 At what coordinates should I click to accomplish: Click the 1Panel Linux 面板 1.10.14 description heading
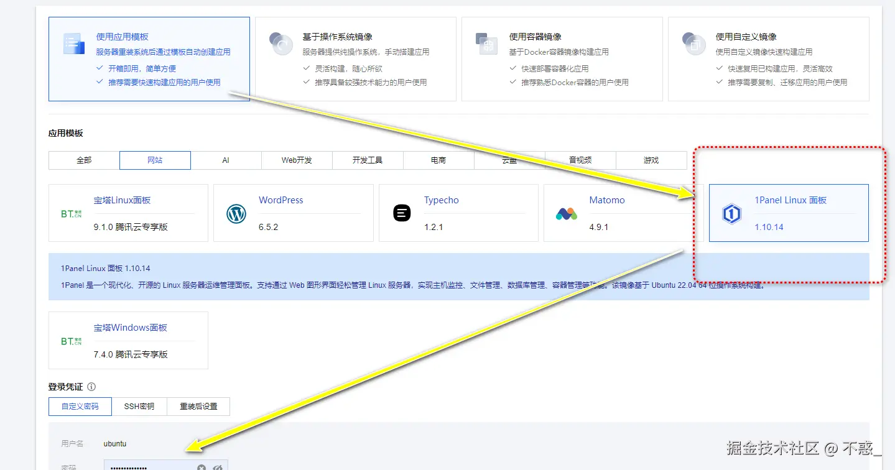pyautogui.click(x=106, y=269)
